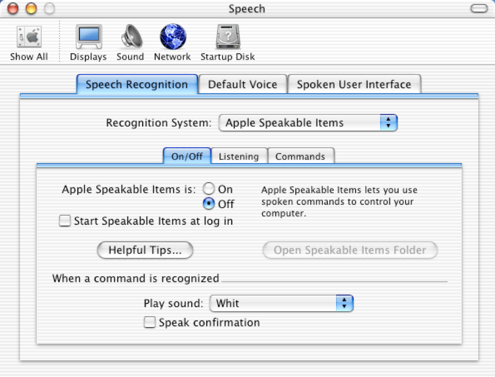
Task: Select the Listening sub-tab
Action: click(239, 156)
